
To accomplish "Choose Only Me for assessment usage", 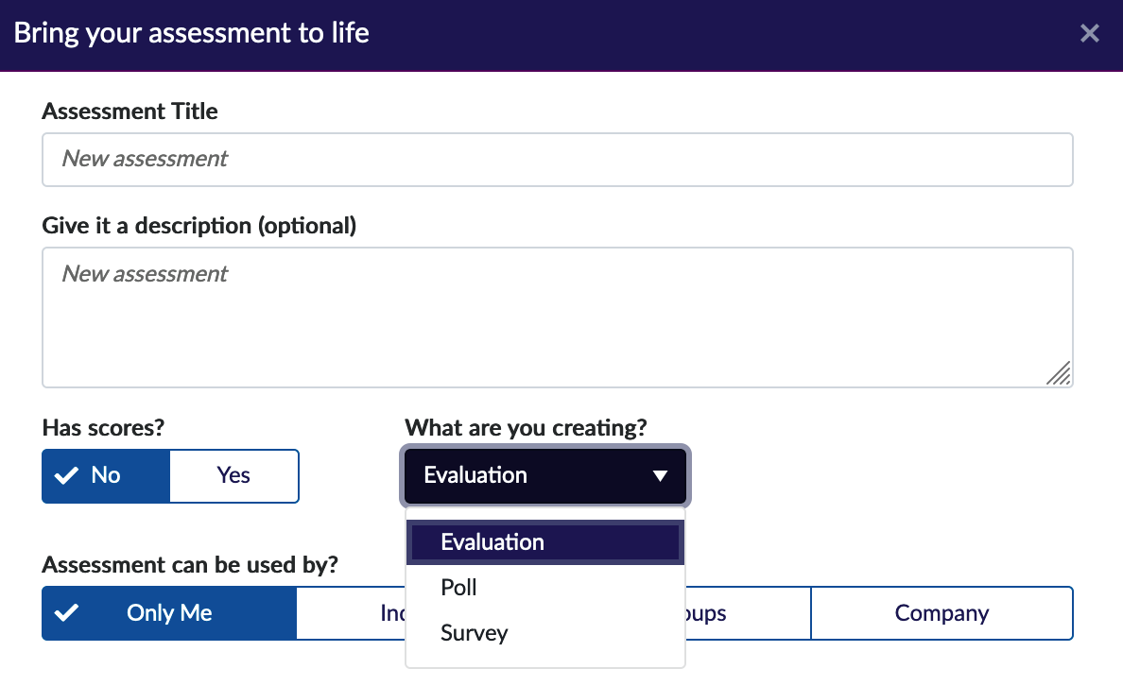I will [x=169, y=613].
